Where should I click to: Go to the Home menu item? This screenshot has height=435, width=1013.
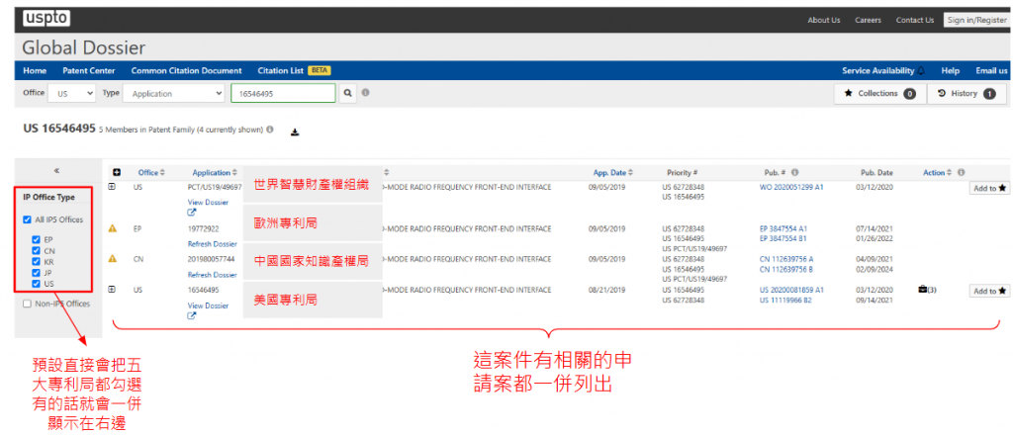35,71
